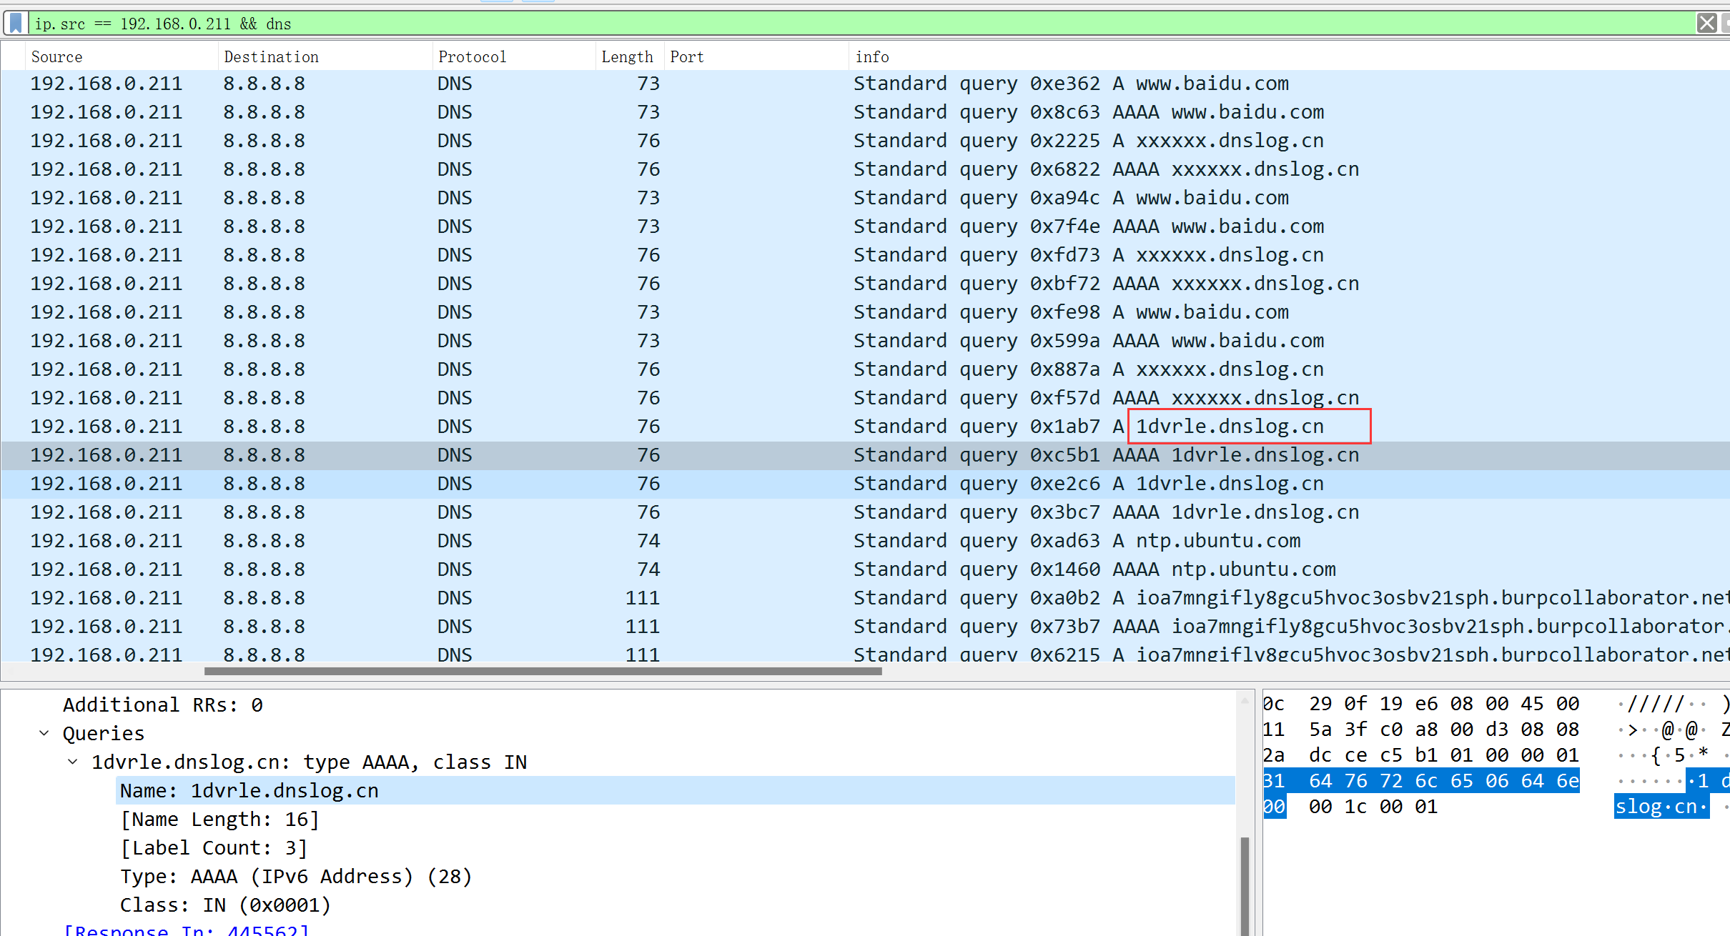Click ASCII text slog·cn in bytes pane

click(1661, 807)
